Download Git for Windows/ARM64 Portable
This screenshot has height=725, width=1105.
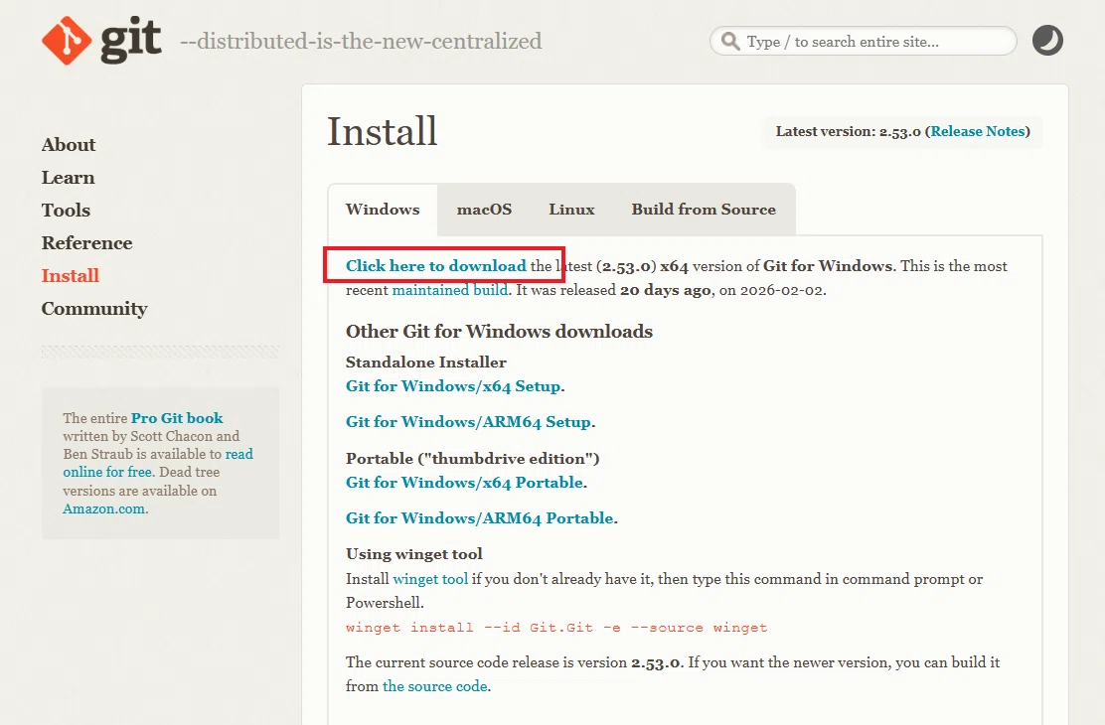pos(480,517)
